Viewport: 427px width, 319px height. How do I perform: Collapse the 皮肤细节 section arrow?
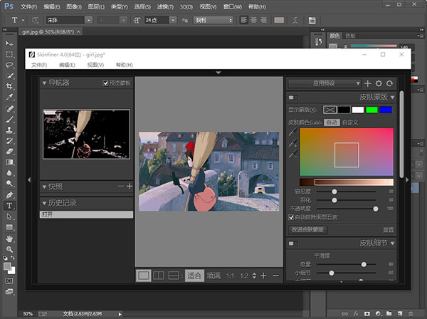tap(392, 244)
